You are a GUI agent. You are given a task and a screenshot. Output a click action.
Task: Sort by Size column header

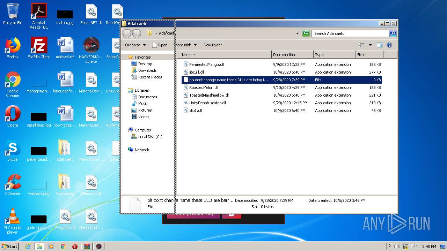click(x=369, y=55)
